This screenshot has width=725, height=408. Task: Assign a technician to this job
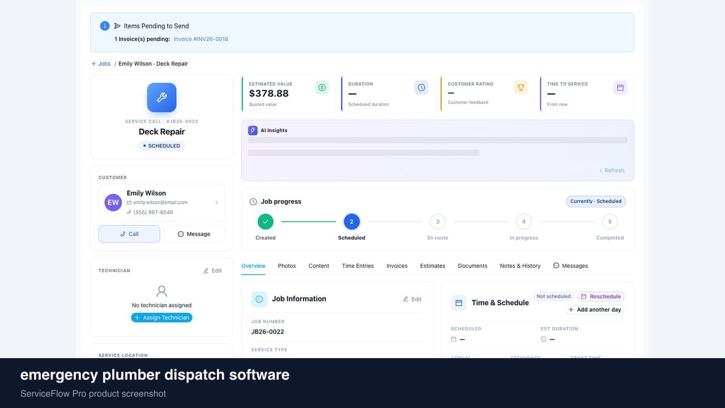pyautogui.click(x=161, y=318)
